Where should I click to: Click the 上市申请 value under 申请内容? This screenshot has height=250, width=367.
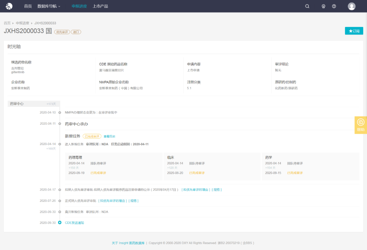(x=193, y=70)
